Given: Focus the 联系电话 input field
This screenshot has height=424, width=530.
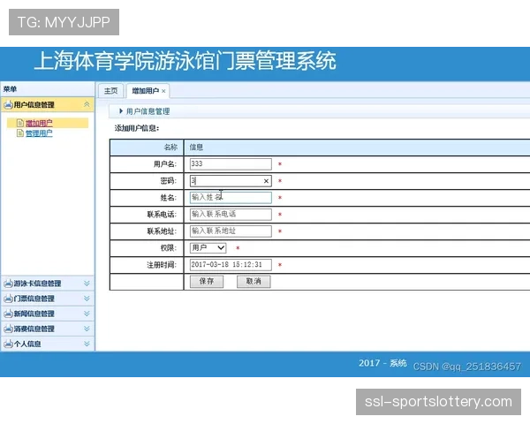Looking at the screenshot, I should point(231,215).
